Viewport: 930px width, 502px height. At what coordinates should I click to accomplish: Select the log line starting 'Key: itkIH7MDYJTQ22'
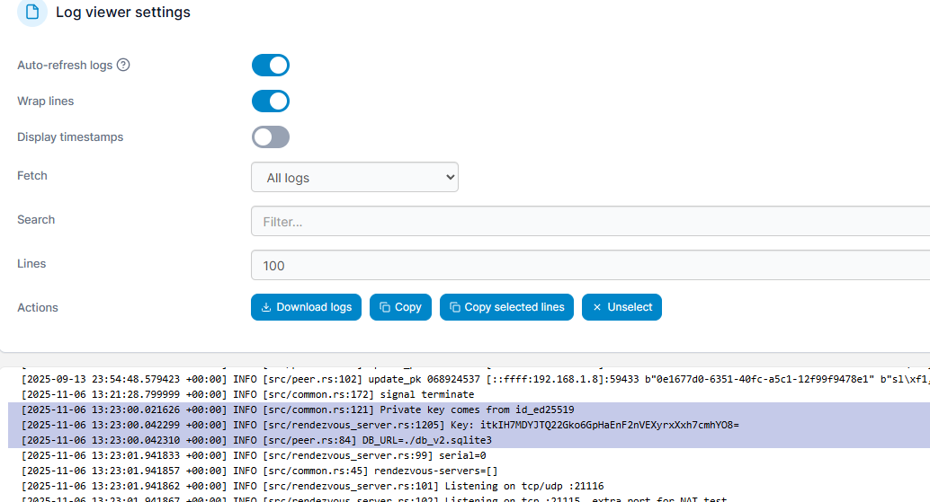pyautogui.click(x=469, y=425)
